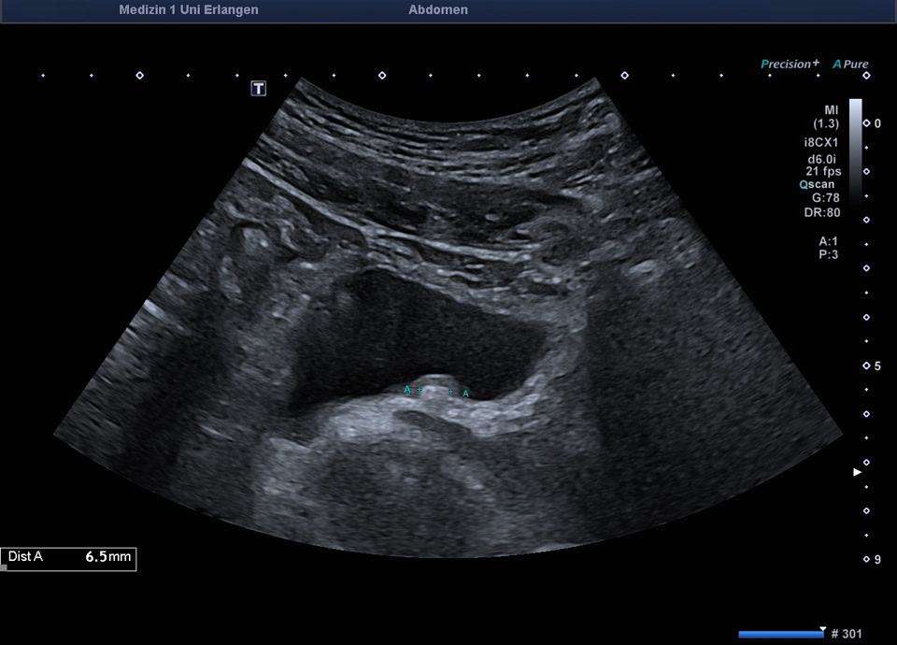Screen dimensions: 897x645
Task: Select the Abdomen preset header
Action: click(438, 10)
